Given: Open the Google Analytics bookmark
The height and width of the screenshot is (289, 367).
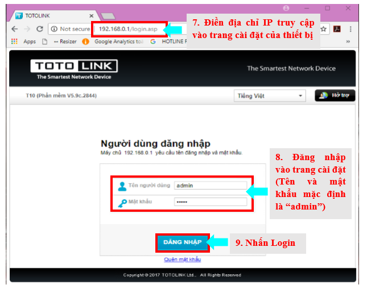Looking at the screenshot, I should pos(113,41).
